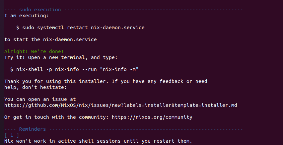
Task: Click the word "nix-daemon.service" in the sudo command
Action: click(x=117, y=28)
